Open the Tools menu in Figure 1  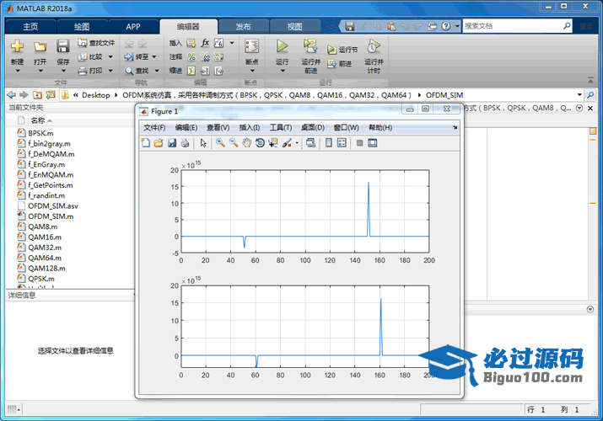coord(280,127)
